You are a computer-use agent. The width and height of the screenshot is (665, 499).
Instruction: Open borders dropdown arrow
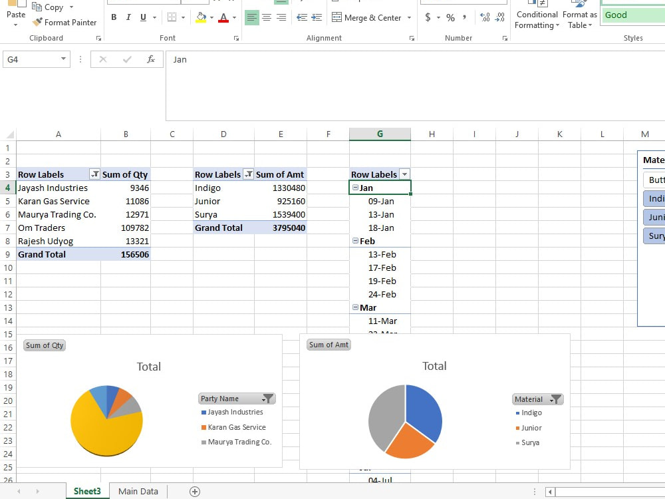(184, 17)
